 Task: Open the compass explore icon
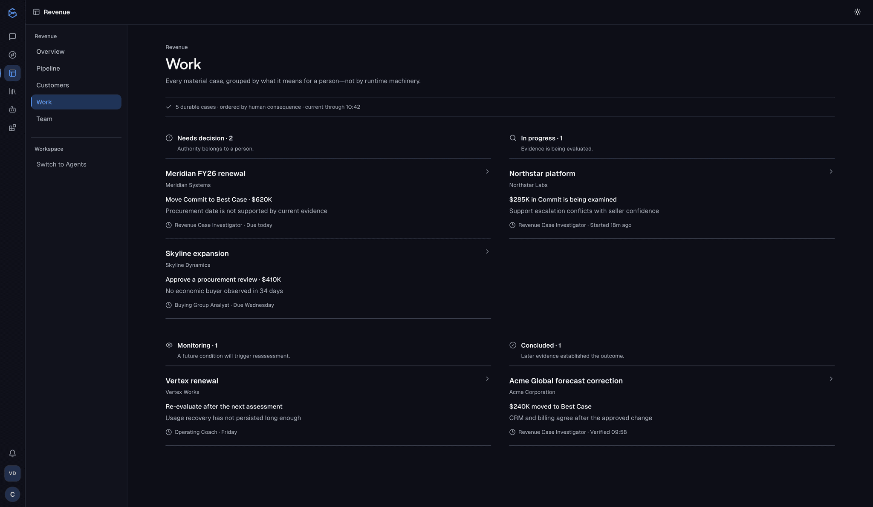pos(12,55)
